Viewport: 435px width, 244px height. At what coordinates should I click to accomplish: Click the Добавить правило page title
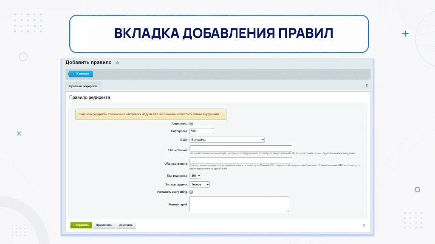88,63
